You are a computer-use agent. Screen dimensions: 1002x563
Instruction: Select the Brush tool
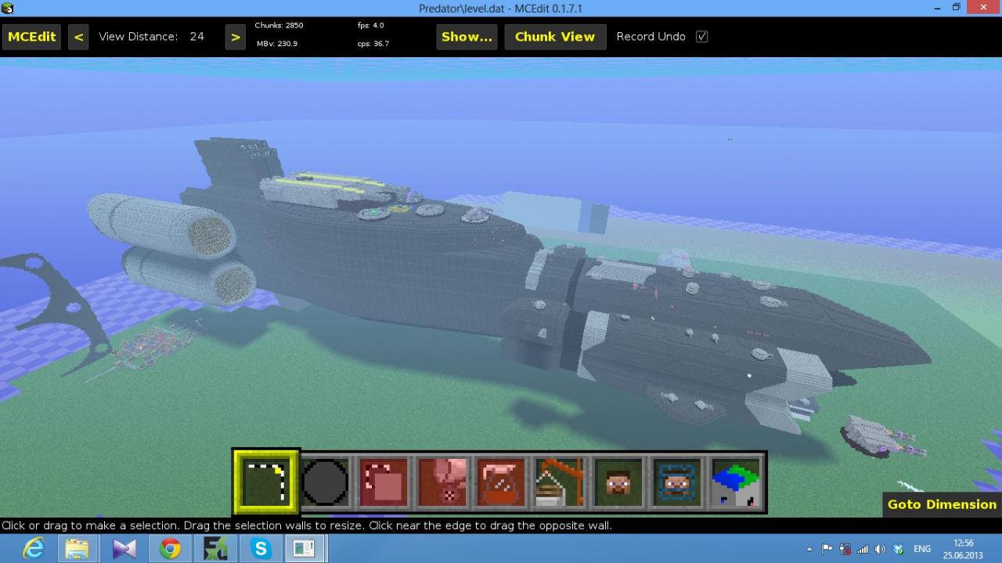(324, 481)
